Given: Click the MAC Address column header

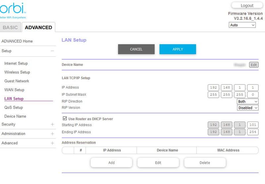Looking at the screenshot, I should [x=228, y=150].
